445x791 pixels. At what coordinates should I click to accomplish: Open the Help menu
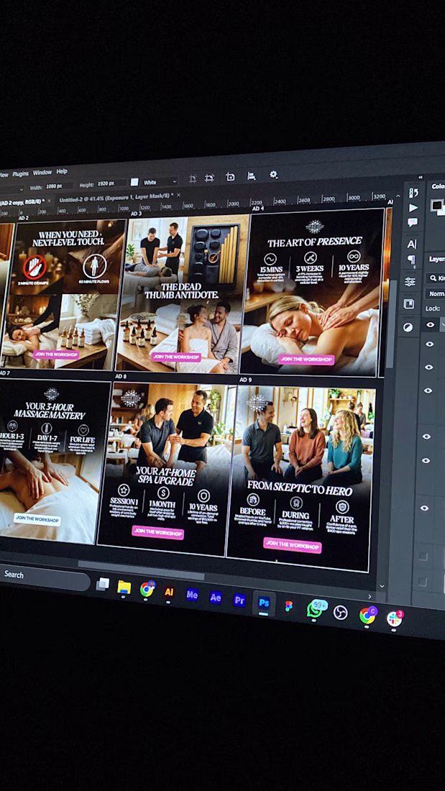(x=62, y=172)
